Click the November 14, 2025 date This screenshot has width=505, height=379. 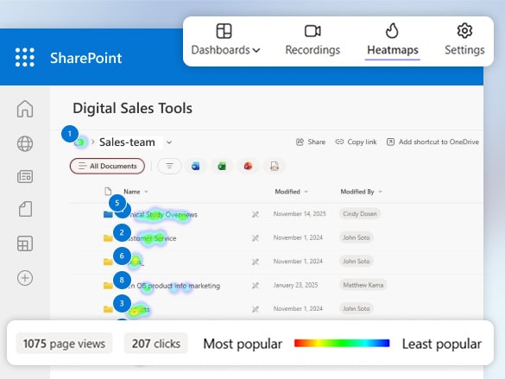click(x=300, y=214)
